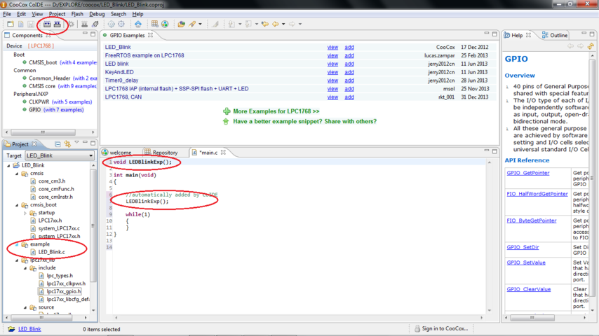Open the Repository grid toolbar icon
The width and height of the screenshot is (599, 336).
(x=154, y=24)
